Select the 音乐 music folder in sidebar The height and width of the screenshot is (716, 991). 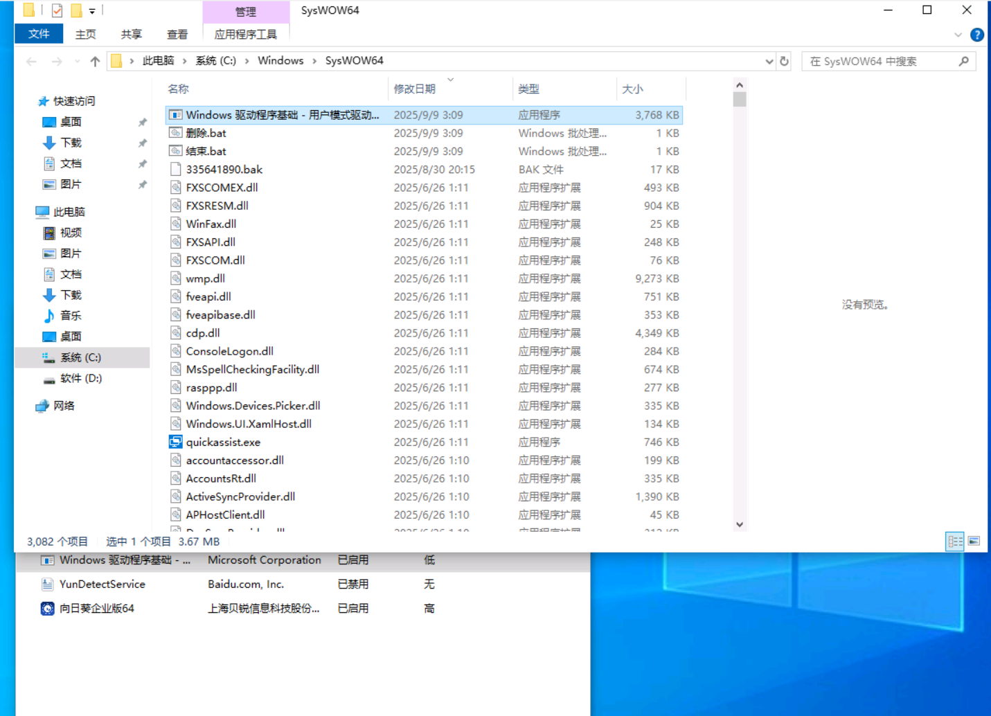click(x=70, y=316)
